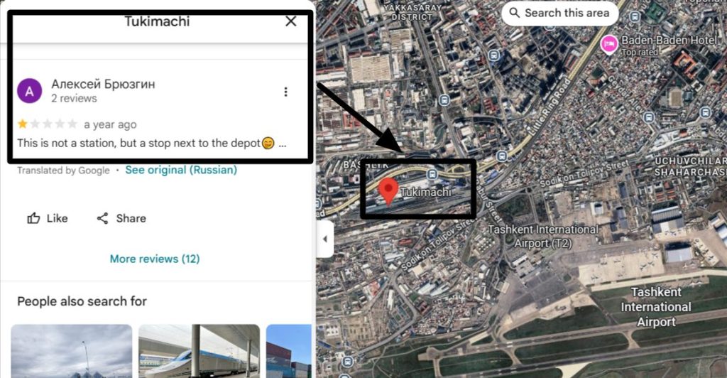Click Tashkent International Airport (T2) label
The width and height of the screenshot is (727, 378).
coord(543,236)
